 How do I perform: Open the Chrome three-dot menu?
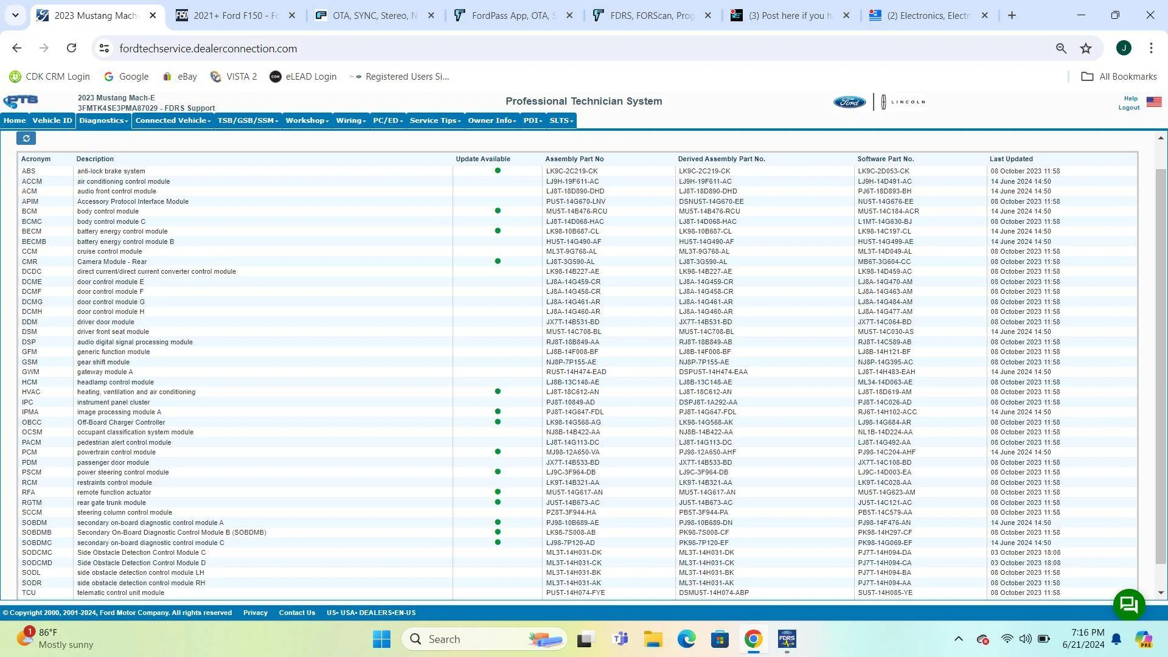(x=1151, y=48)
